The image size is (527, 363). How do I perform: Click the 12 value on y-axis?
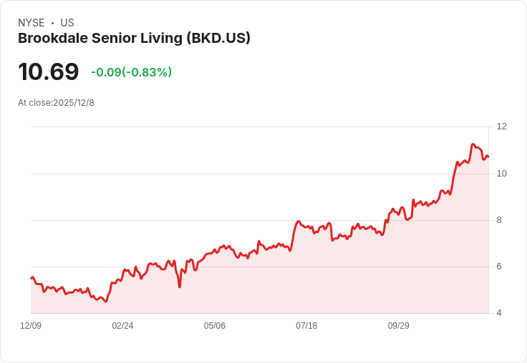502,126
